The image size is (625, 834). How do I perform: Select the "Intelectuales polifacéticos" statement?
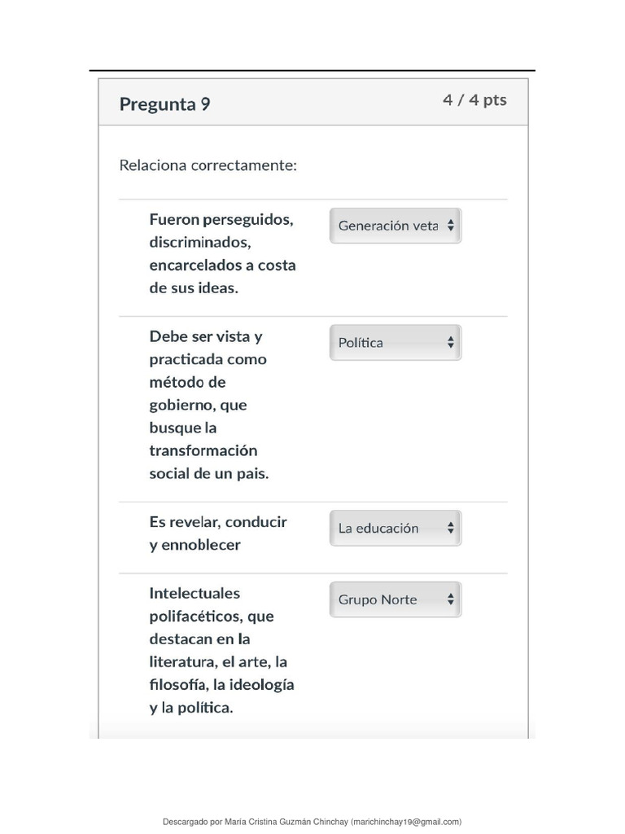221,650
